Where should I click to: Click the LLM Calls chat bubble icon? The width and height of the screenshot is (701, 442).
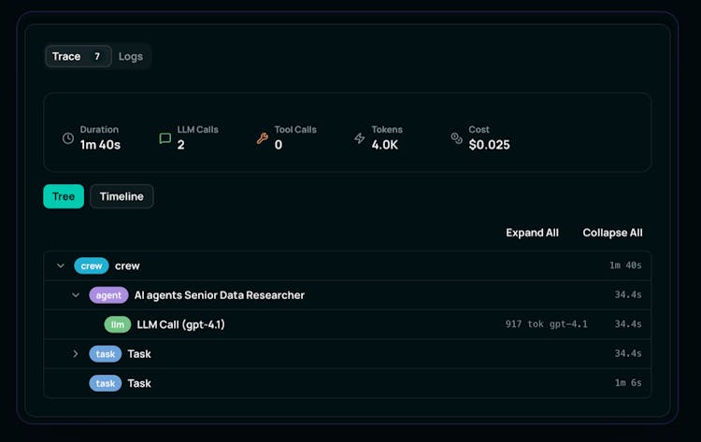165,138
